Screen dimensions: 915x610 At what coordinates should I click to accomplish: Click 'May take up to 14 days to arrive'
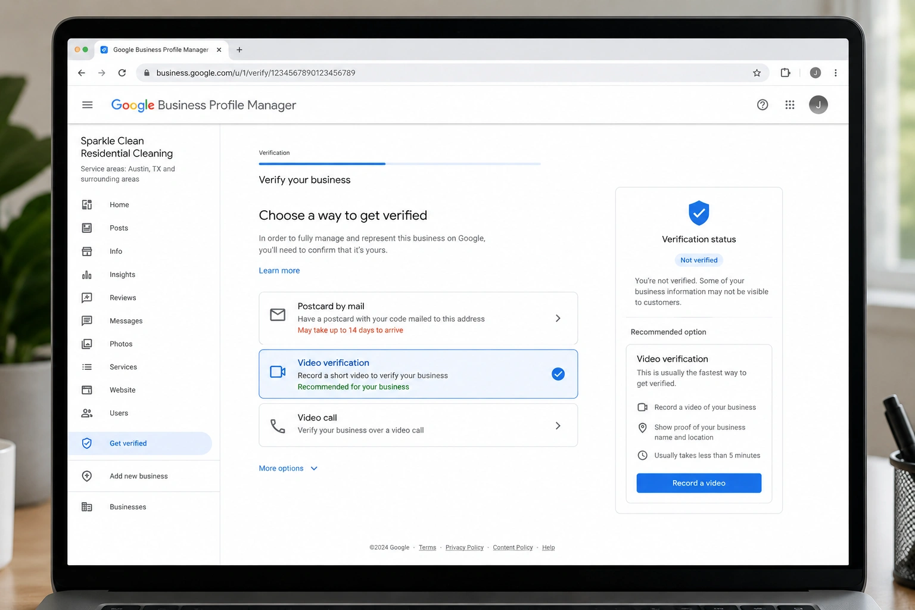pyautogui.click(x=350, y=331)
